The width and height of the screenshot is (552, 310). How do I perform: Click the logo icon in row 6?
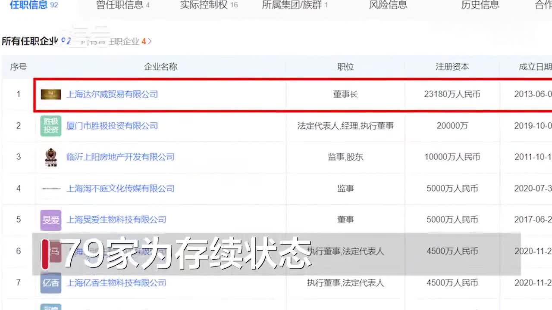50,251
